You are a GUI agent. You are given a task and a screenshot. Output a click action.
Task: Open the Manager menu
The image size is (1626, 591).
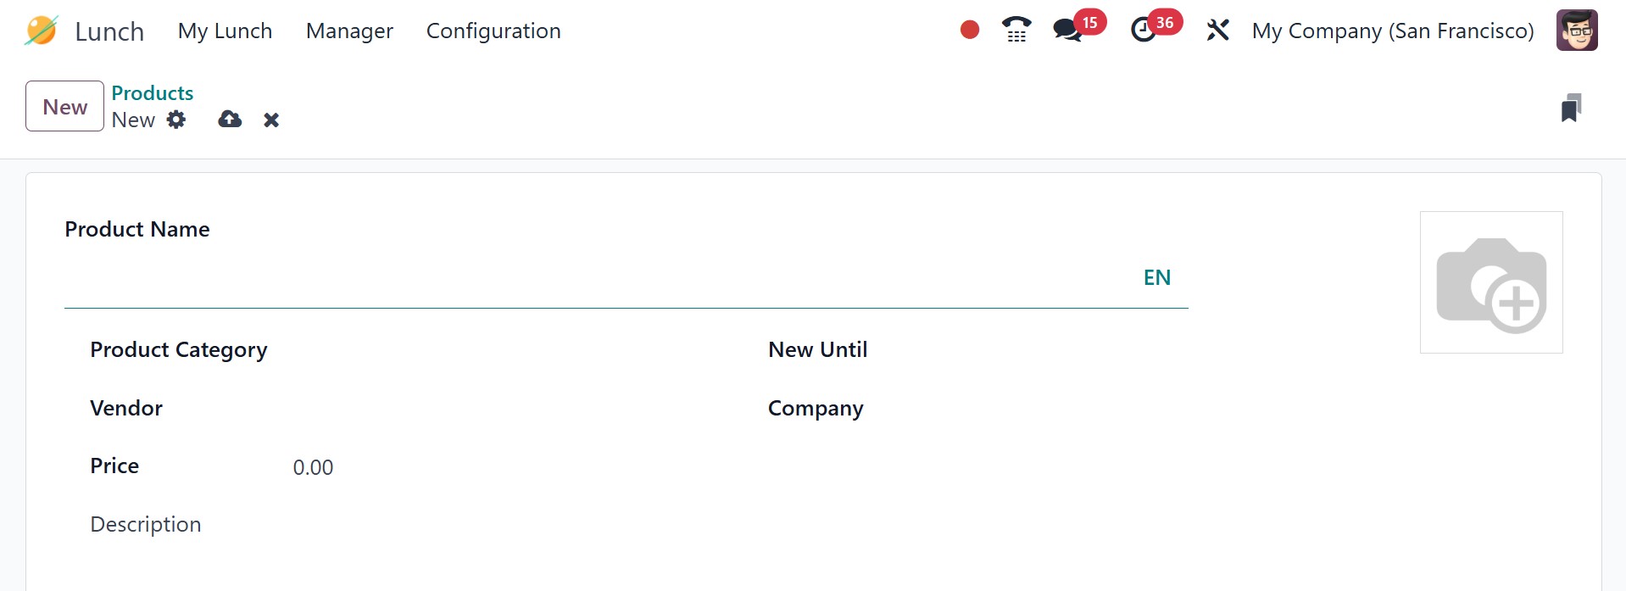[x=349, y=31]
